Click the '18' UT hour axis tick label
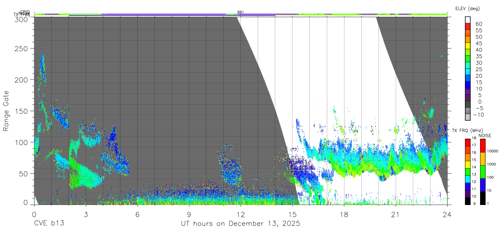Image resolution: width=503 pixels, height=232 pixels. pyautogui.click(x=344, y=214)
